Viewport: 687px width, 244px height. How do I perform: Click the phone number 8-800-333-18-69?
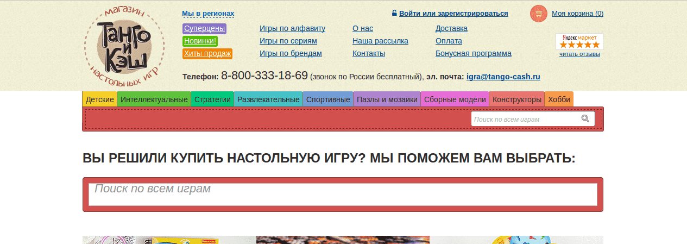pos(264,76)
